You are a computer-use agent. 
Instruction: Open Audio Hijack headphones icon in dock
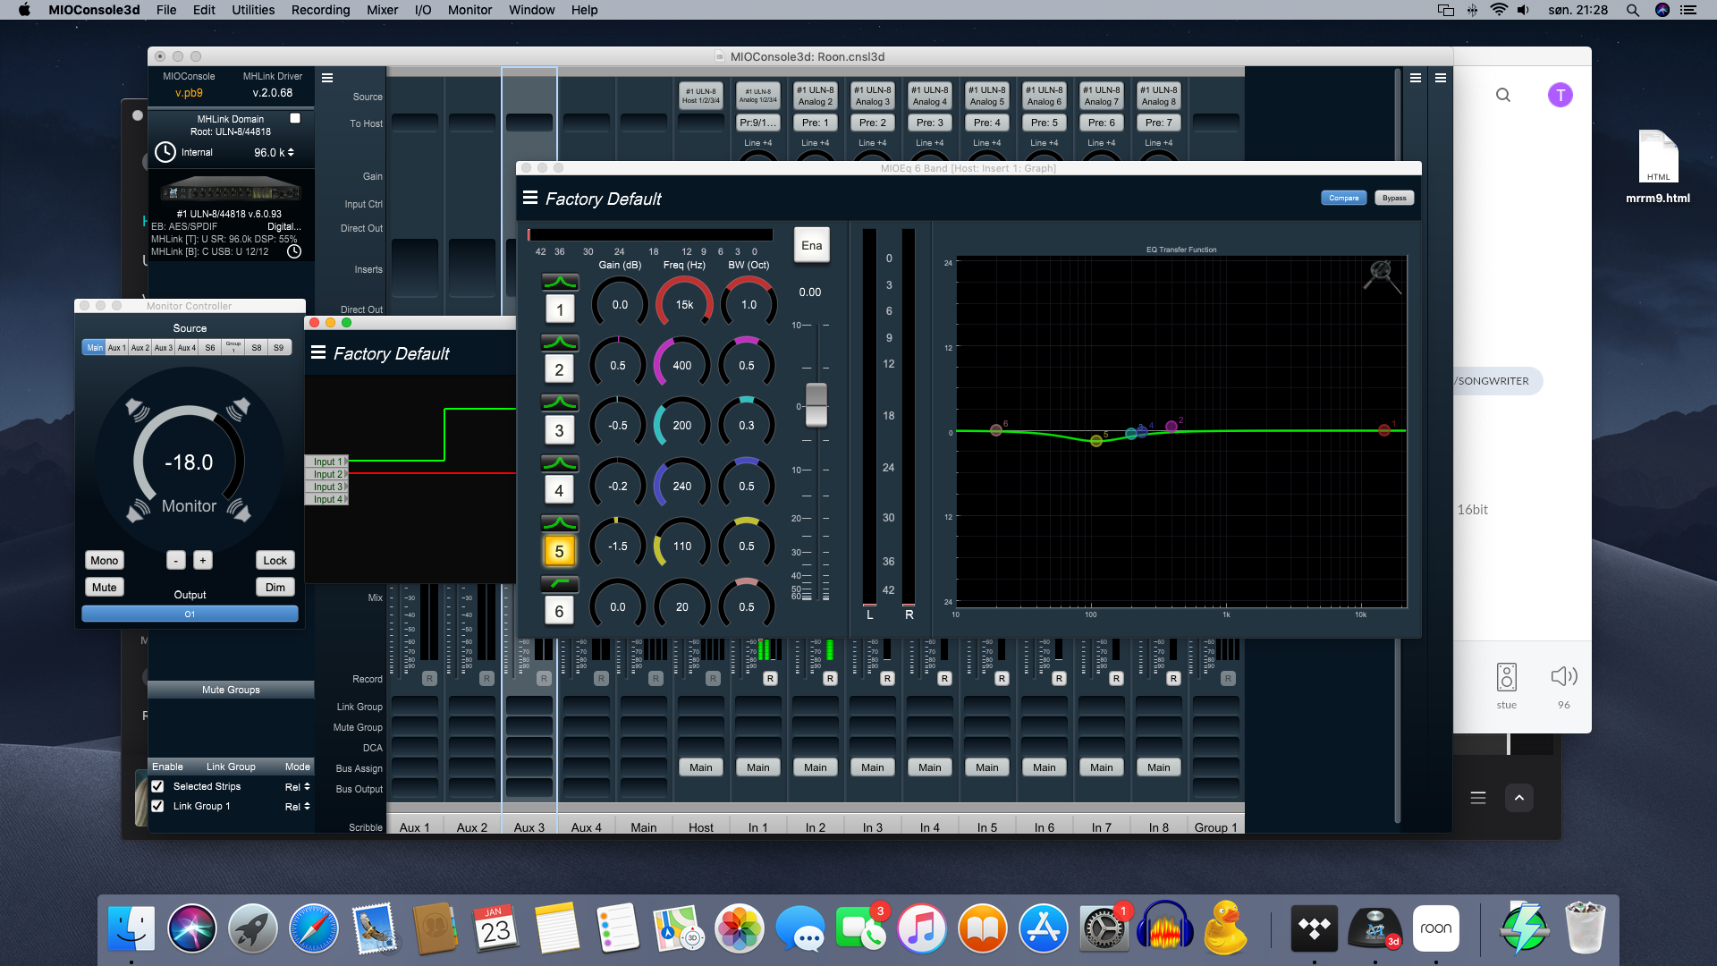click(x=1165, y=928)
